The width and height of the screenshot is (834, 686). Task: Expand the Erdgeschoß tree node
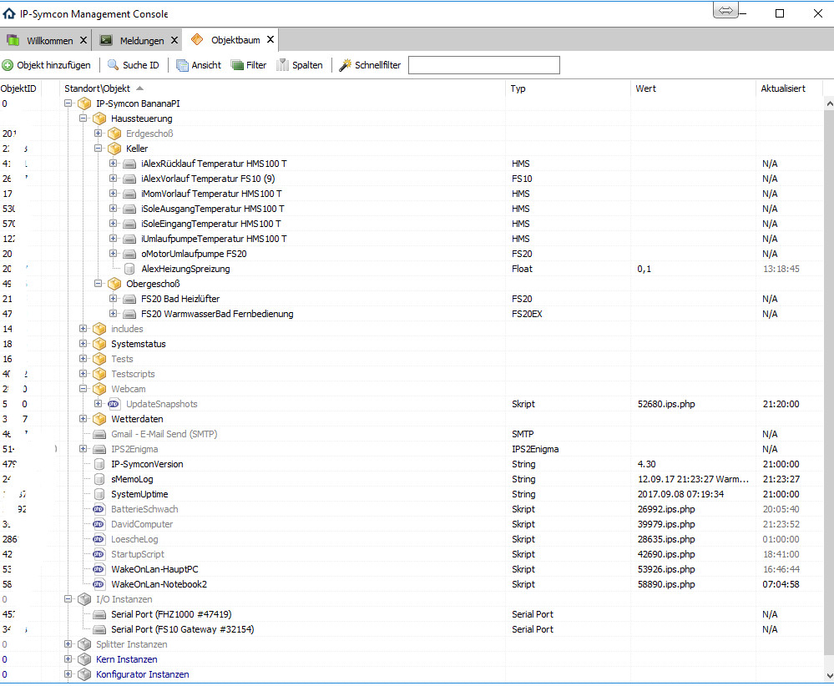point(98,133)
